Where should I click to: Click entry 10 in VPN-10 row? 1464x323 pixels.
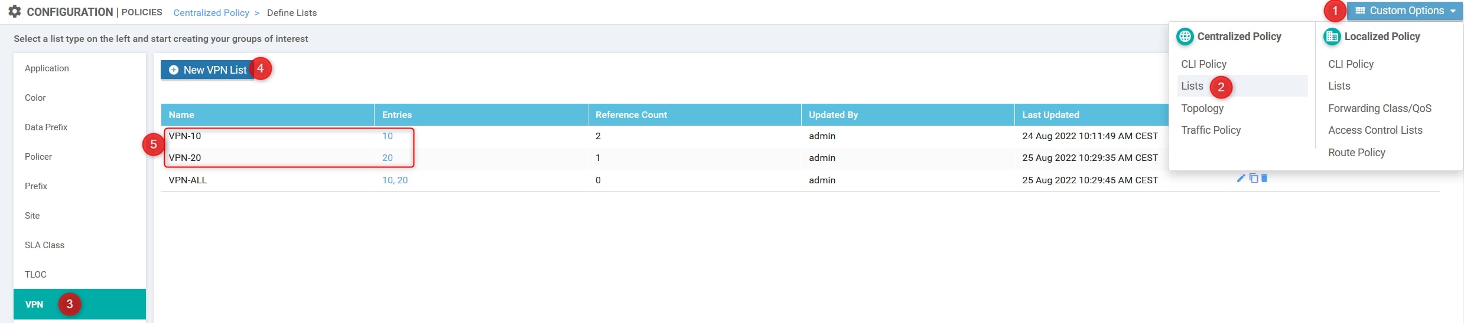[387, 136]
